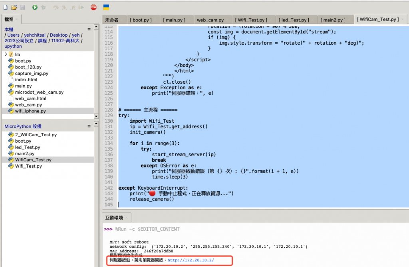Screen dimensions: 409x267
Task: Select web_cam.html file
Action: [x=30, y=98]
